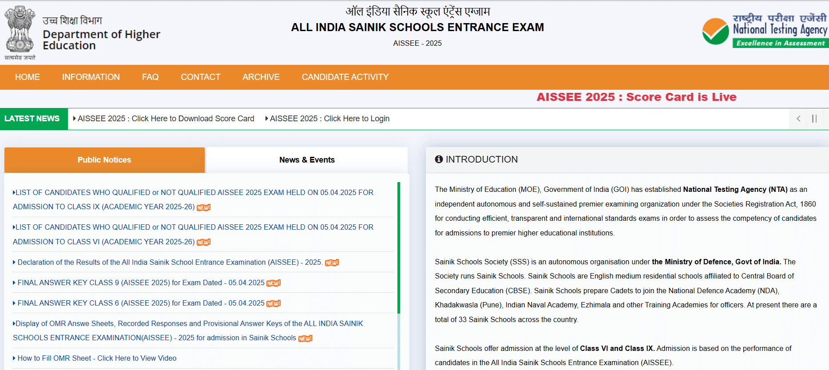This screenshot has width=829, height=370.
Task: Click the National Testing Agency logo
Action: pos(764,31)
